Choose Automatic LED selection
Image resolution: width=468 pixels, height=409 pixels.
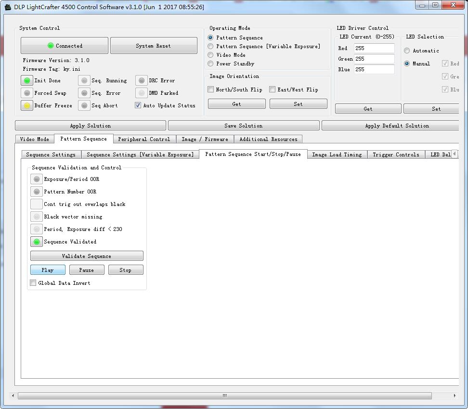407,51
